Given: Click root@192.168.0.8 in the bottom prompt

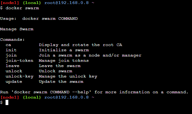Looking at the screenshot, I should (x=67, y=97).
